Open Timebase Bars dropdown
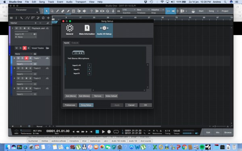Viewport: 242px width, 151px height. [x=143, y=10]
